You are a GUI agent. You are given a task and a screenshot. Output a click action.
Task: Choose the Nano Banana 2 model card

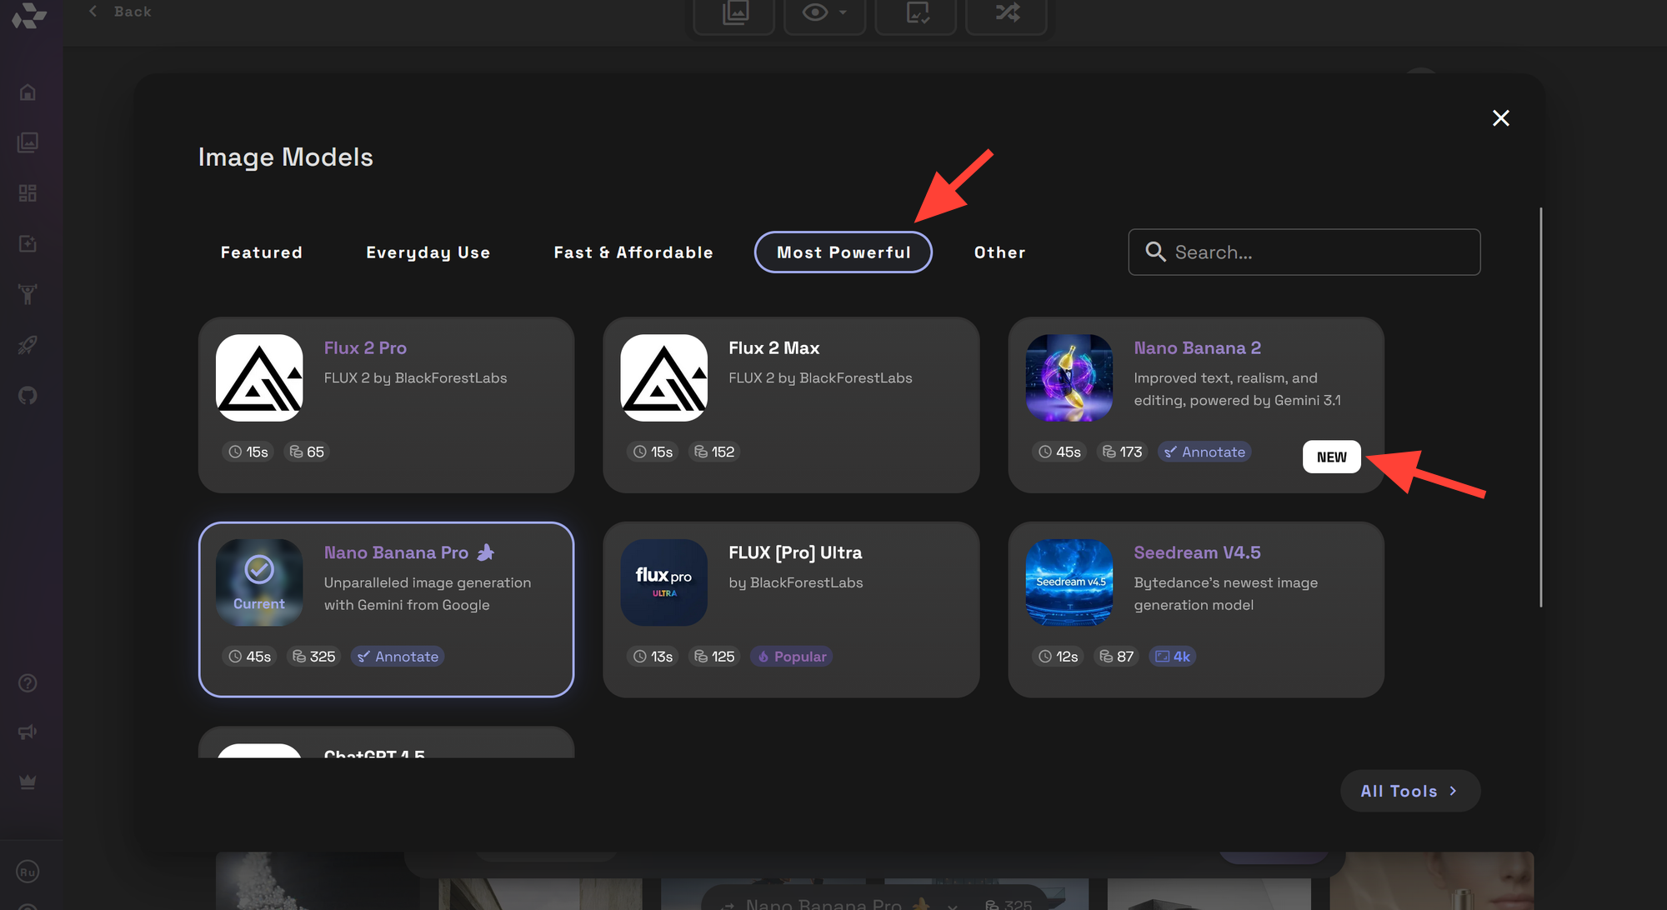(1195, 404)
